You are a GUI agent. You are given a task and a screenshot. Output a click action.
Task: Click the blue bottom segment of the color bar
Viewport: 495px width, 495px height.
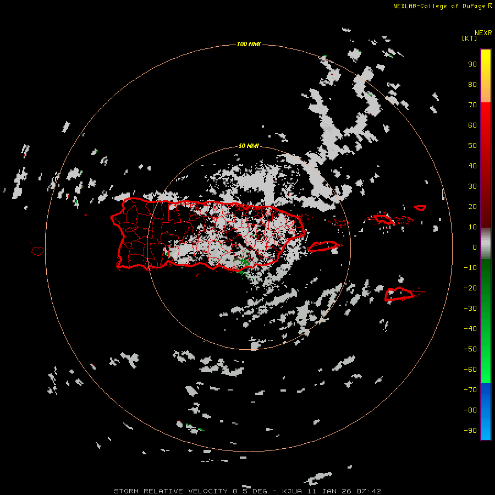coord(486,411)
